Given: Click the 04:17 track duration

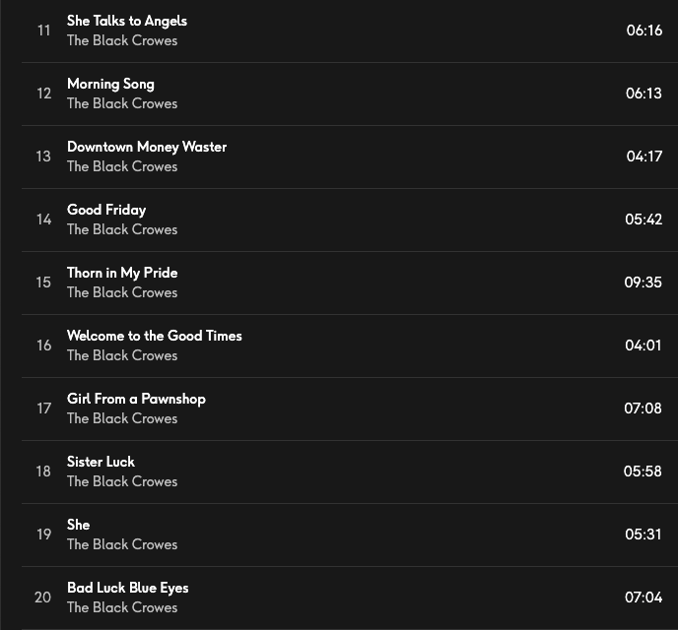Looking at the screenshot, I should pos(644,157).
